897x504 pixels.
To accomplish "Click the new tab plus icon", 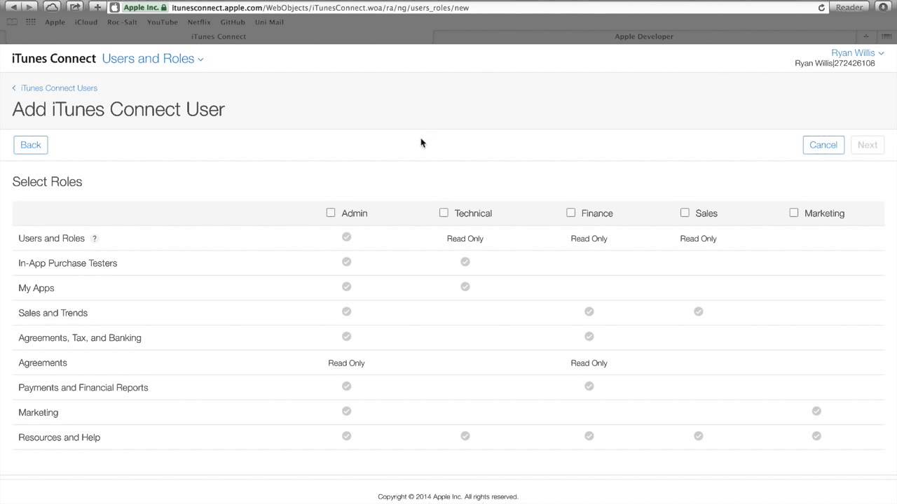I will coord(866,36).
